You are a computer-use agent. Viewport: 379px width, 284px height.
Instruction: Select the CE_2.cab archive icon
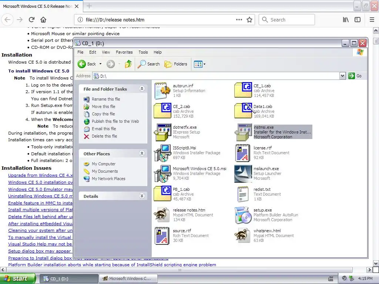coord(162,111)
